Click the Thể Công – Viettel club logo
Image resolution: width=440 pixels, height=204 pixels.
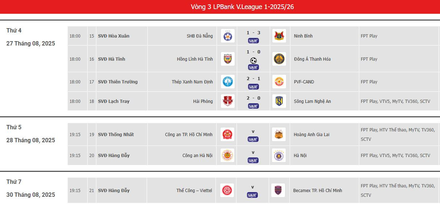pos(227,190)
